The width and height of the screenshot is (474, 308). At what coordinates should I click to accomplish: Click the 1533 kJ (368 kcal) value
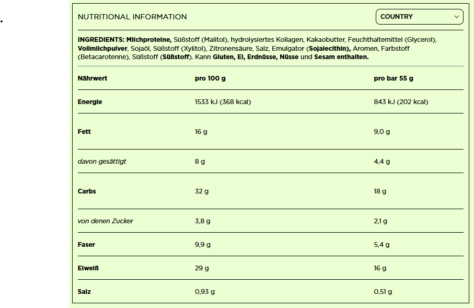click(x=223, y=102)
